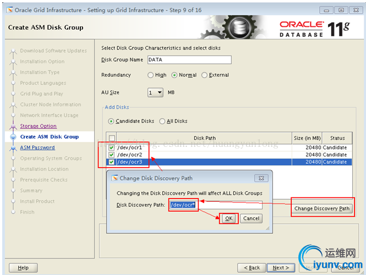The image size is (366, 275).
Task: Click the Disk Path column header
Action: coord(205,138)
